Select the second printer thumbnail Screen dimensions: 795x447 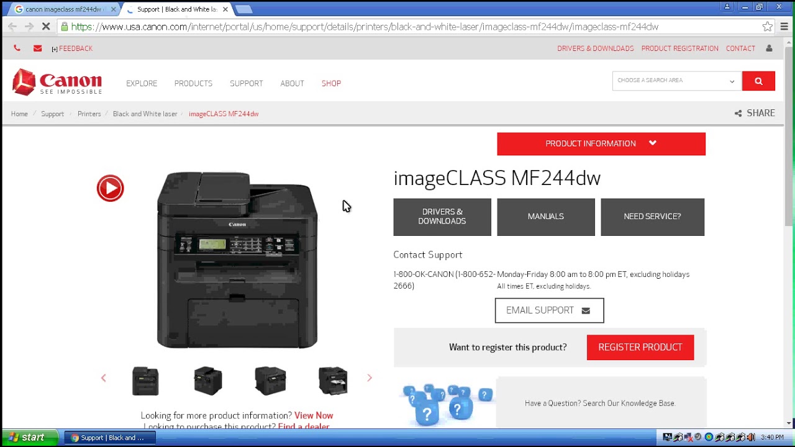(208, 381)
